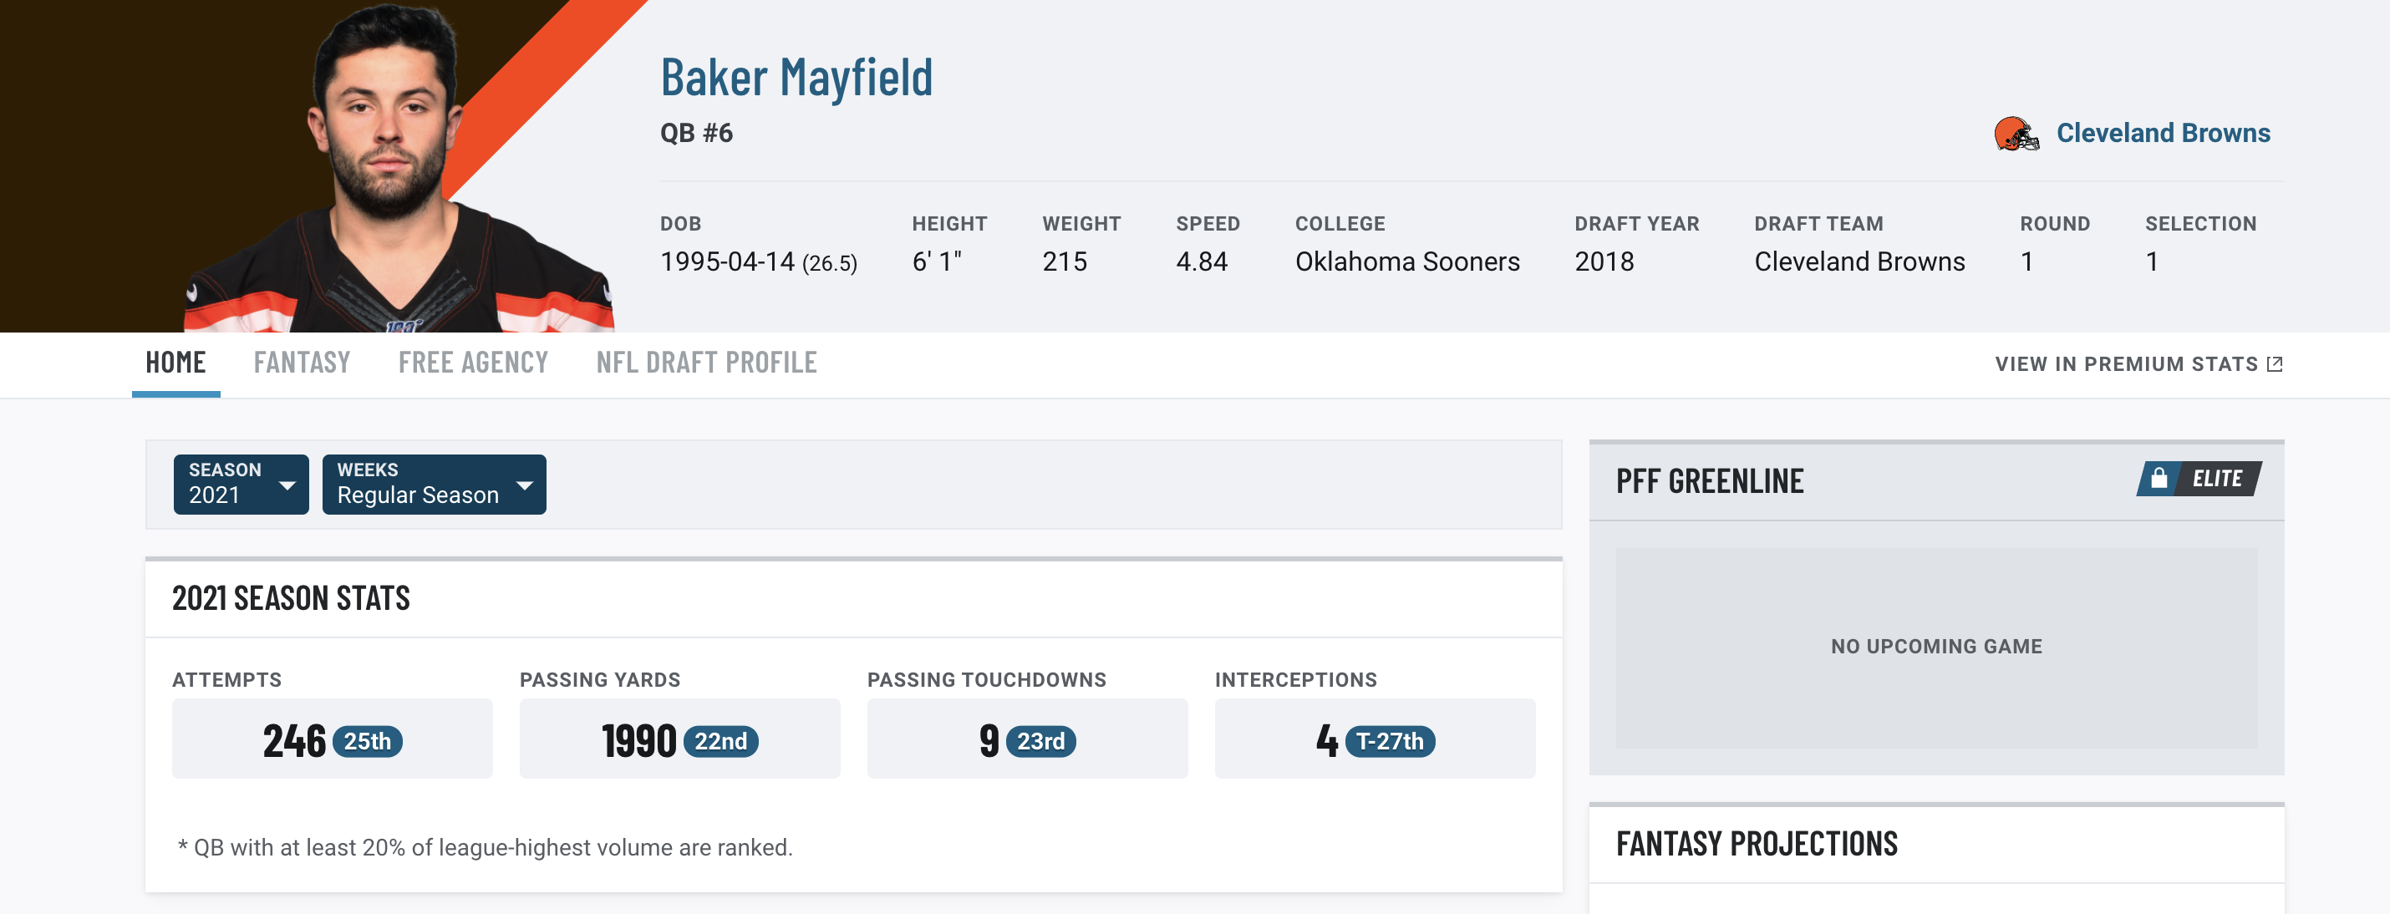
Task: Expand the Weeks Regular Season dropdown
Action: point(433,484)
